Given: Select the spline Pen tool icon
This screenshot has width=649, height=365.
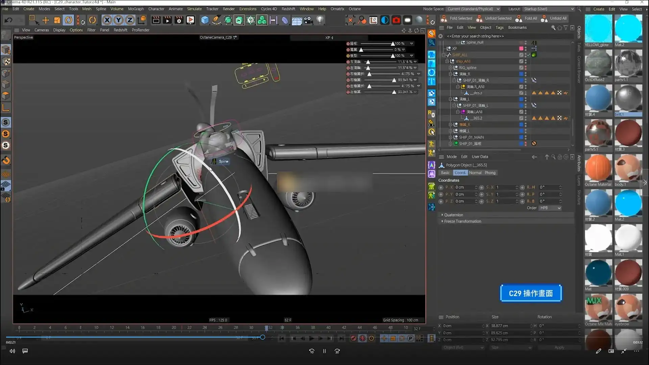Looking at the screenshot, I should (x=216, y=20).
